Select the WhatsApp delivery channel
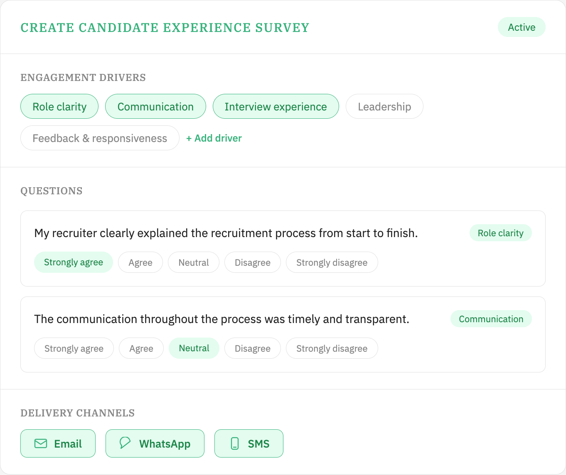This screenshot has width=566, height=475. 155,443
